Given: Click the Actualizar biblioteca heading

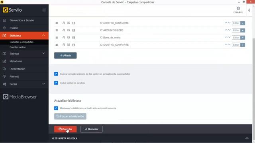Looking at the screenshot, I should tap(68, 100).
